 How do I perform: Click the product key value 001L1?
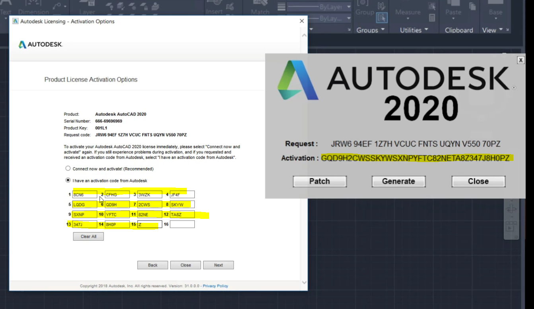(101, 128)
